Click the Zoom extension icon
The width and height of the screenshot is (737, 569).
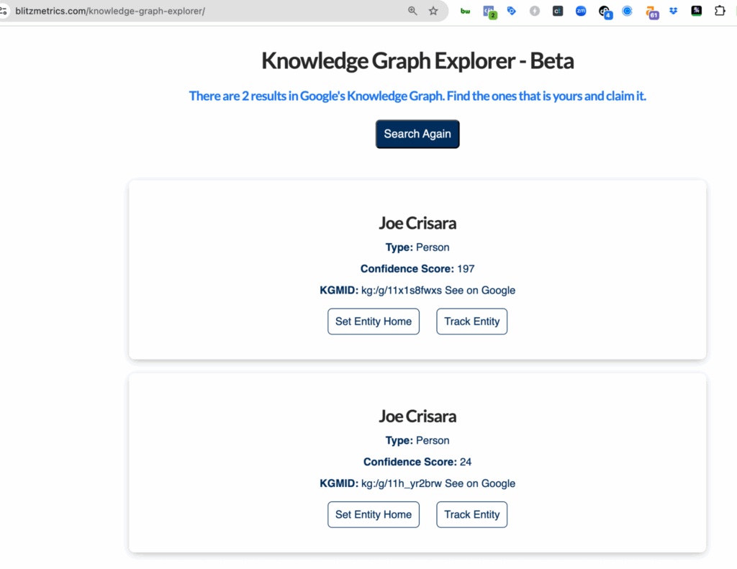click(581, 11)
